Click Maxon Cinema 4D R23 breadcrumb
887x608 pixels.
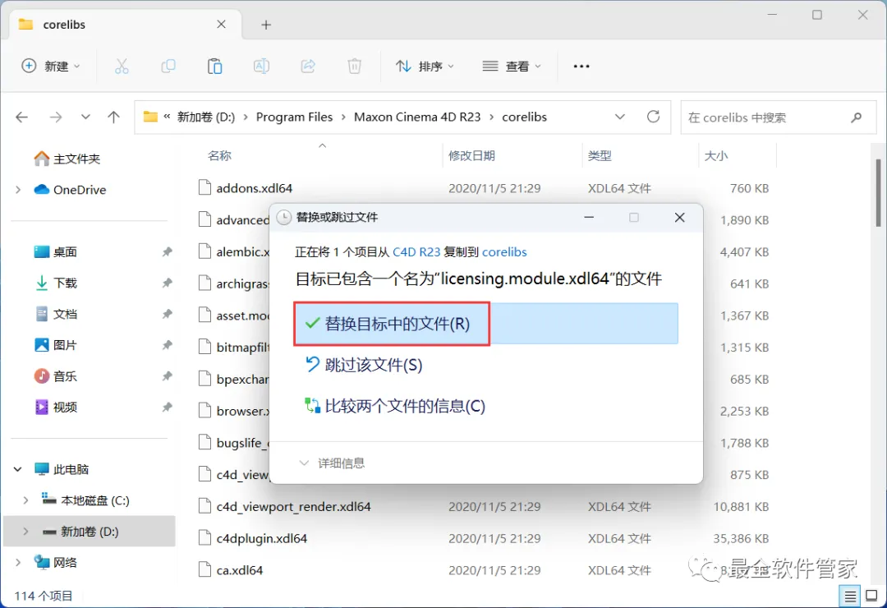coord(417,117)
